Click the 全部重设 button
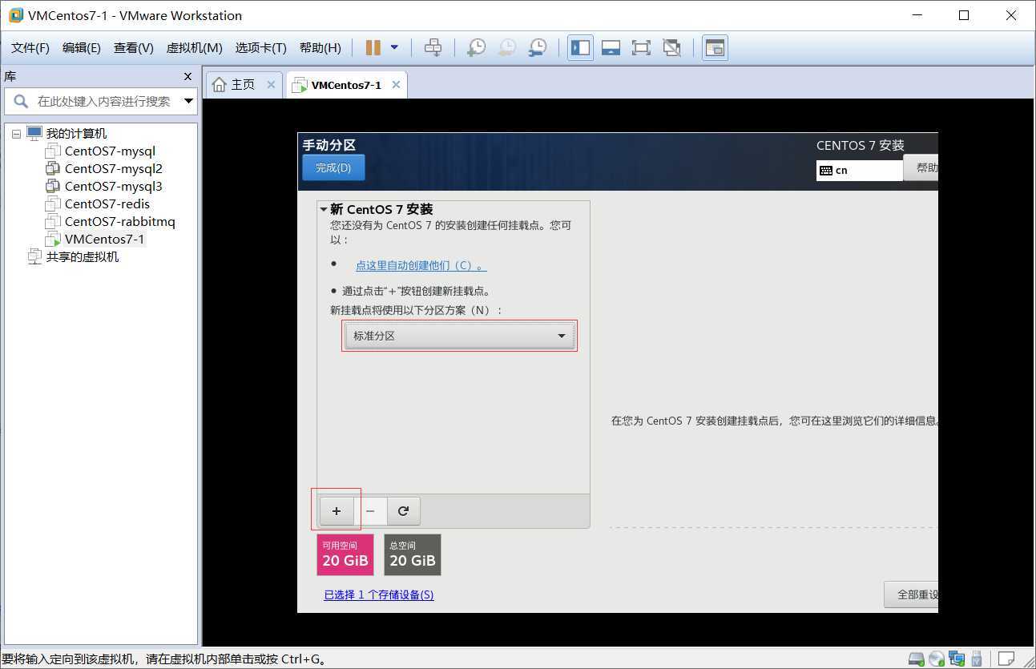Viewport: 1036px width, 669px height. [x=912, y=594]
